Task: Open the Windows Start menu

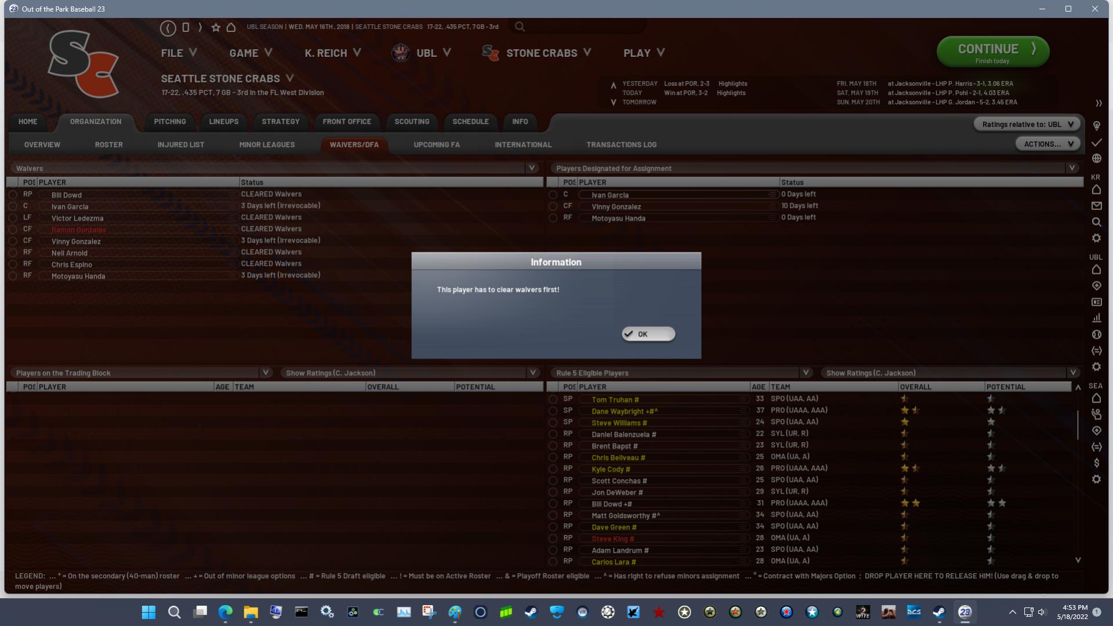Action: point(148,612)
